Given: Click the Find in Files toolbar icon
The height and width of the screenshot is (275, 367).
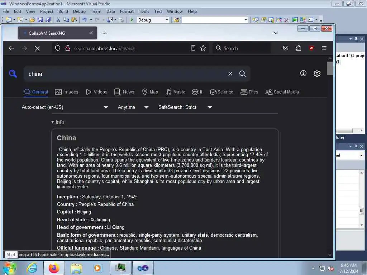Looking at the screenshot, I should (x=177, y=20).
